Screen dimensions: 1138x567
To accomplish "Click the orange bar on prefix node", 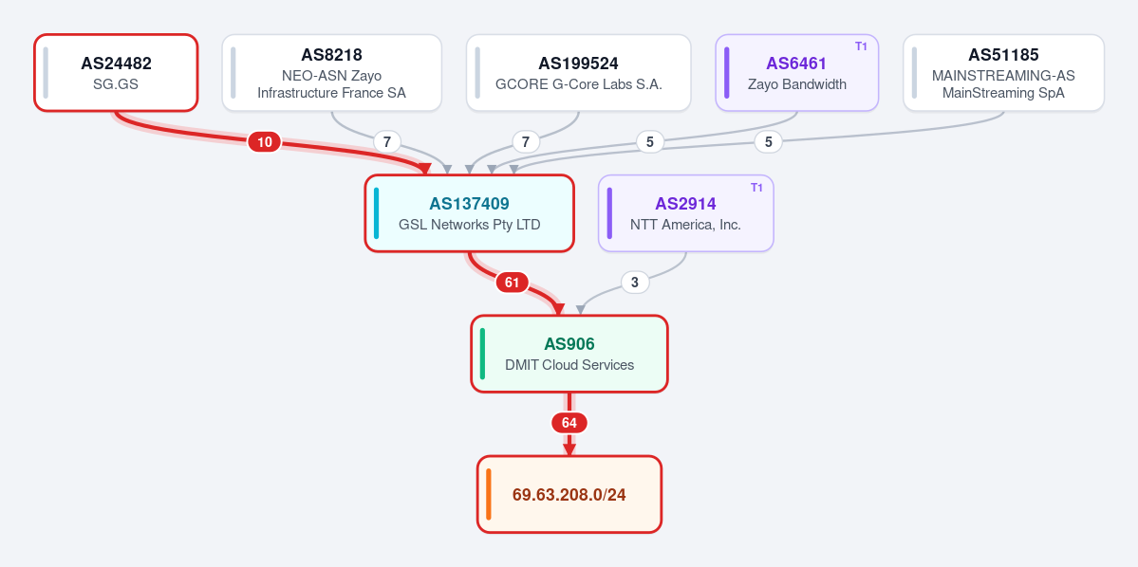I will pos(489,495).
